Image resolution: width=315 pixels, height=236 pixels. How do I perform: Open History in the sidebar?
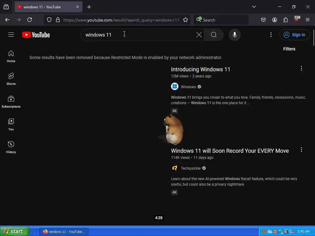[11, 147]
